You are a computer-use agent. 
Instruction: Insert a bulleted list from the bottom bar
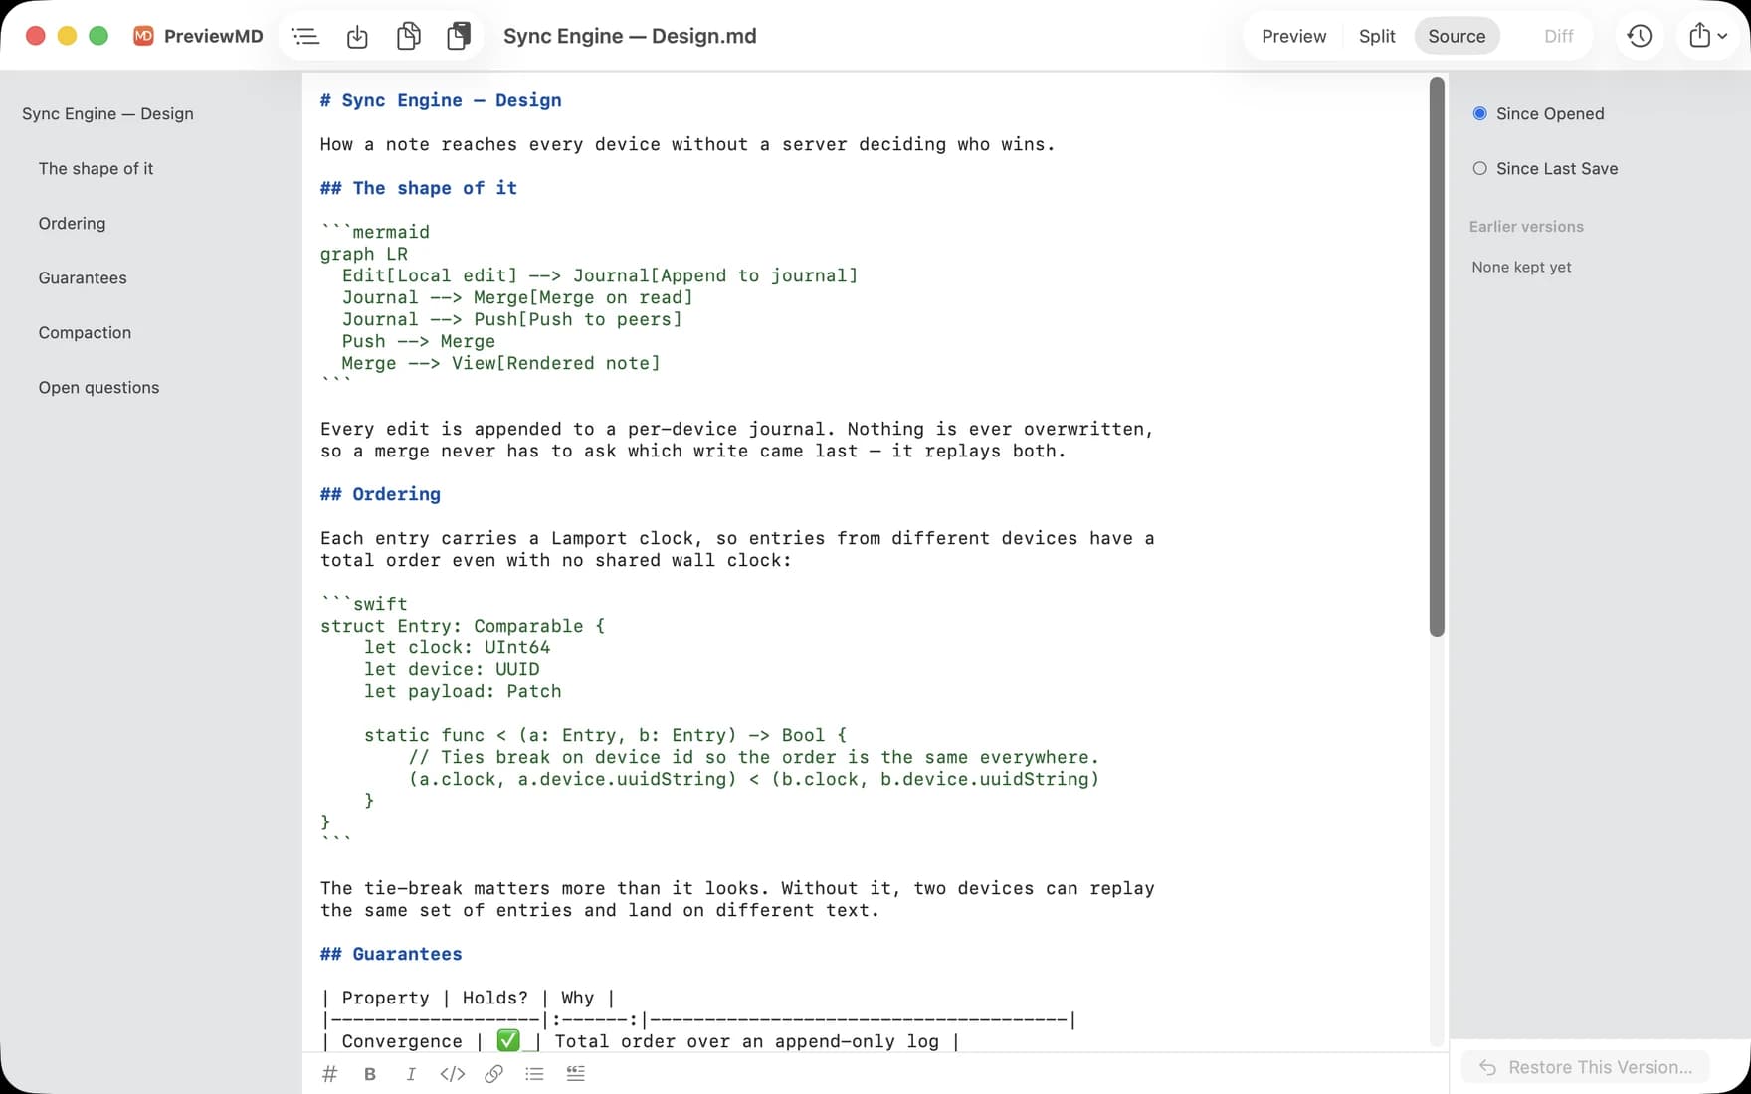click(x=534, y=1074)
